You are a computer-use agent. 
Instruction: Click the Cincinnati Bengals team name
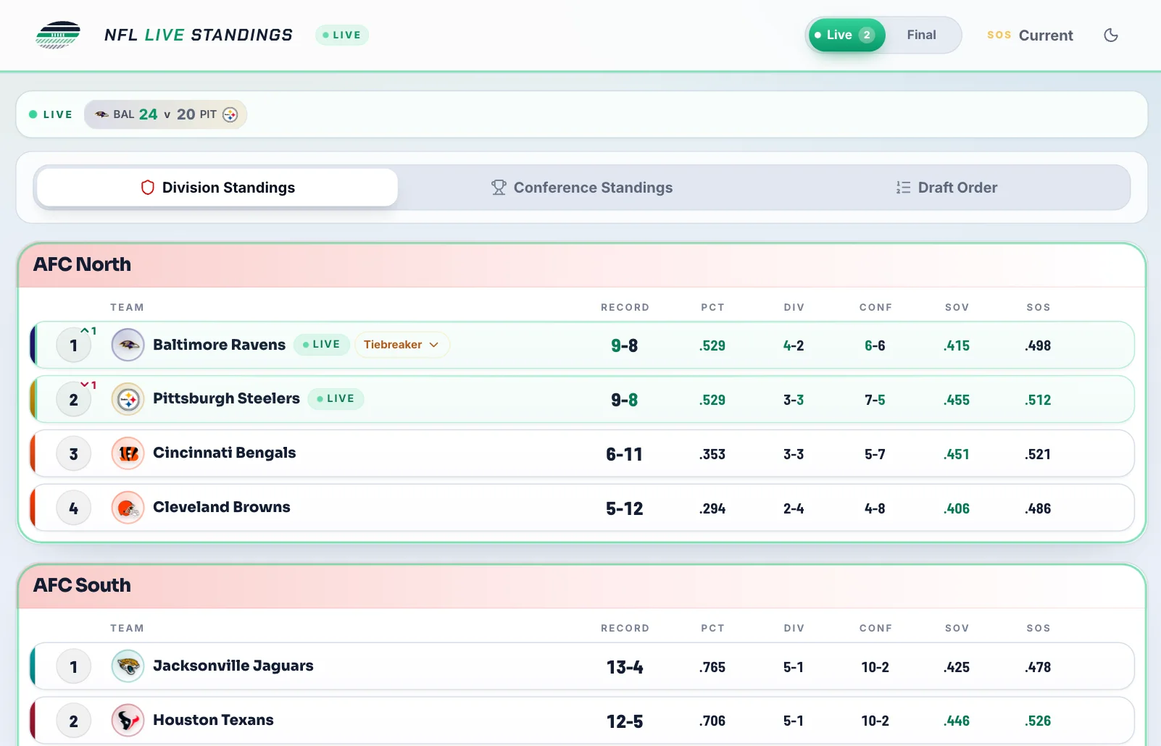pyautogui.click(x=224, y=453)
